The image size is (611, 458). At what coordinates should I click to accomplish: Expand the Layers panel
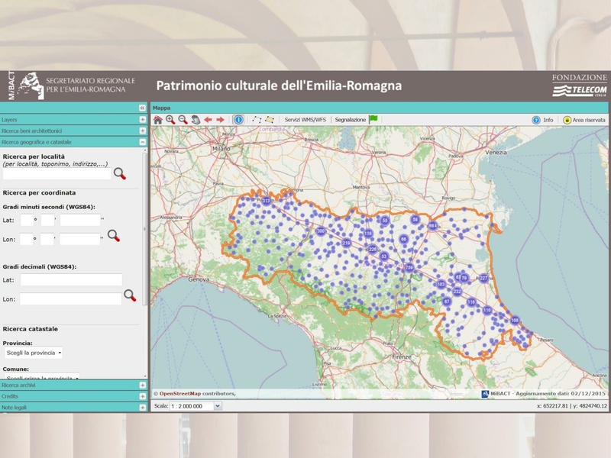142,120
